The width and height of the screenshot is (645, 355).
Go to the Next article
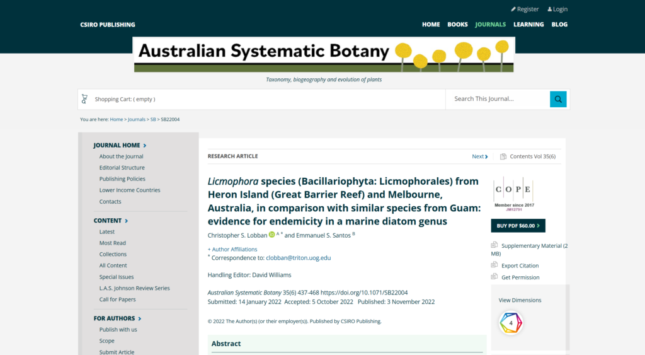(x=479, y=156)
